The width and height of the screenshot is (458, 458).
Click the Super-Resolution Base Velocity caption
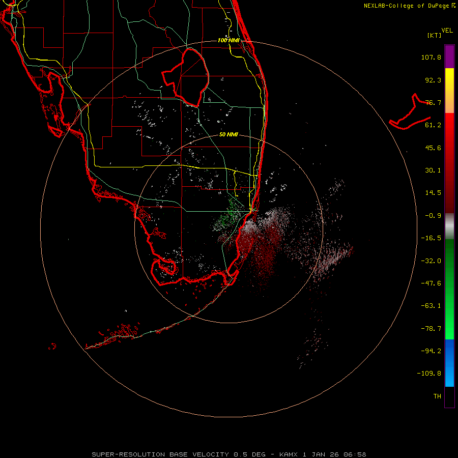point(228,454)
